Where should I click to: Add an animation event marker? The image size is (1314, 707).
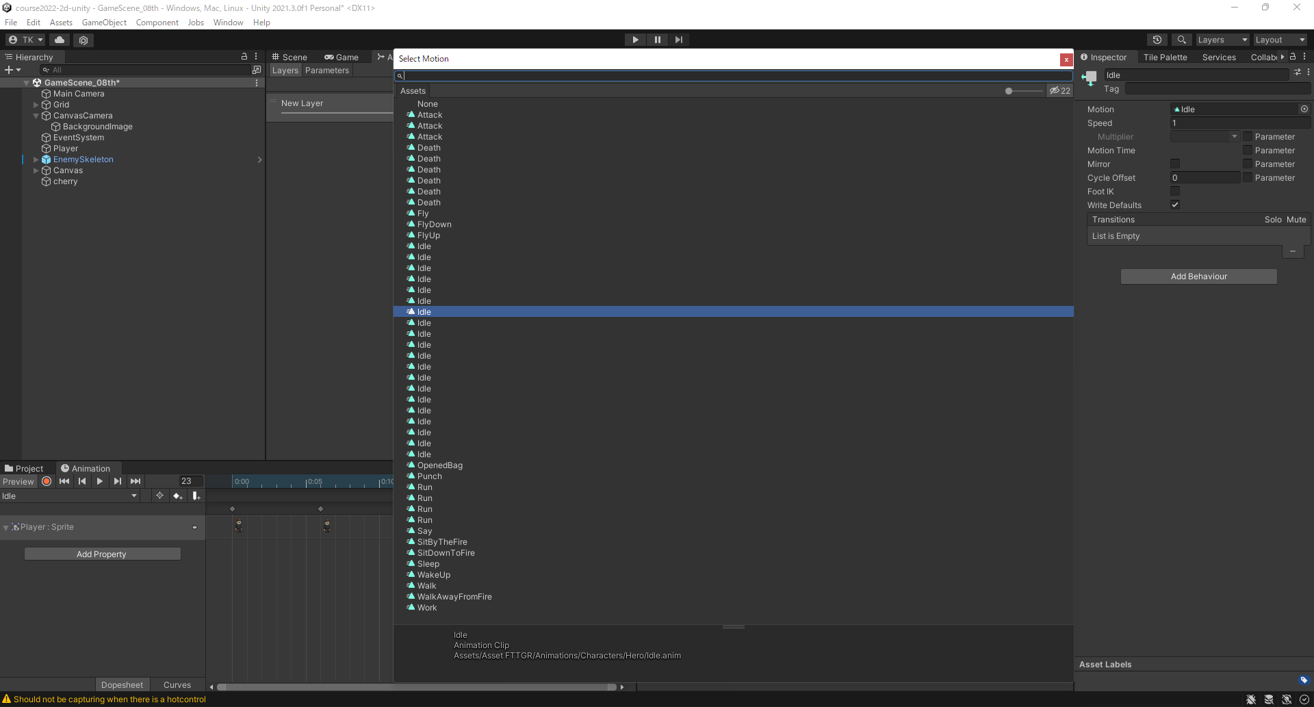coord(196,496)
